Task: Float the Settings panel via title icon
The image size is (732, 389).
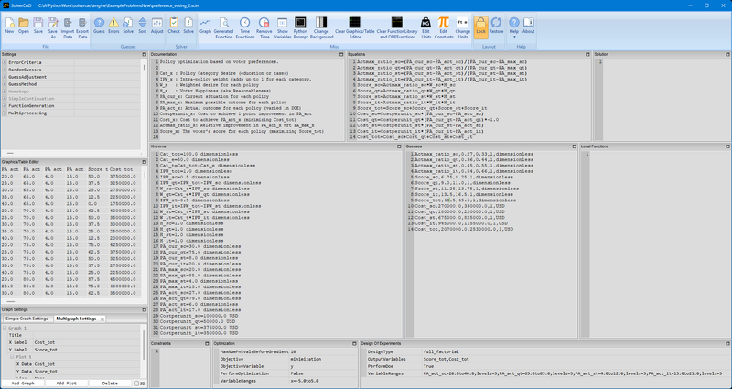Action: [145, 55]
